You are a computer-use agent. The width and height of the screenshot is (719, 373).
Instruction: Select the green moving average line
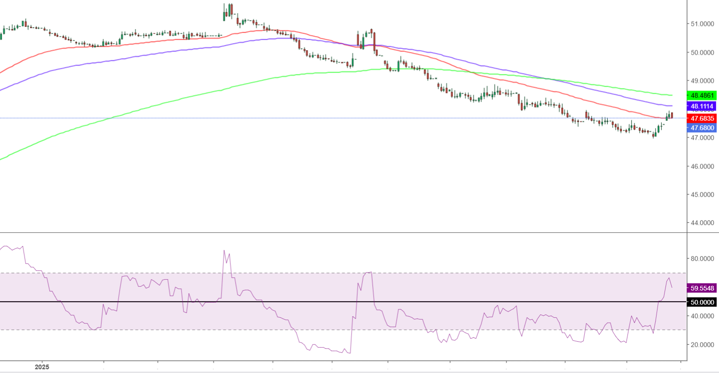pos(141,108)
